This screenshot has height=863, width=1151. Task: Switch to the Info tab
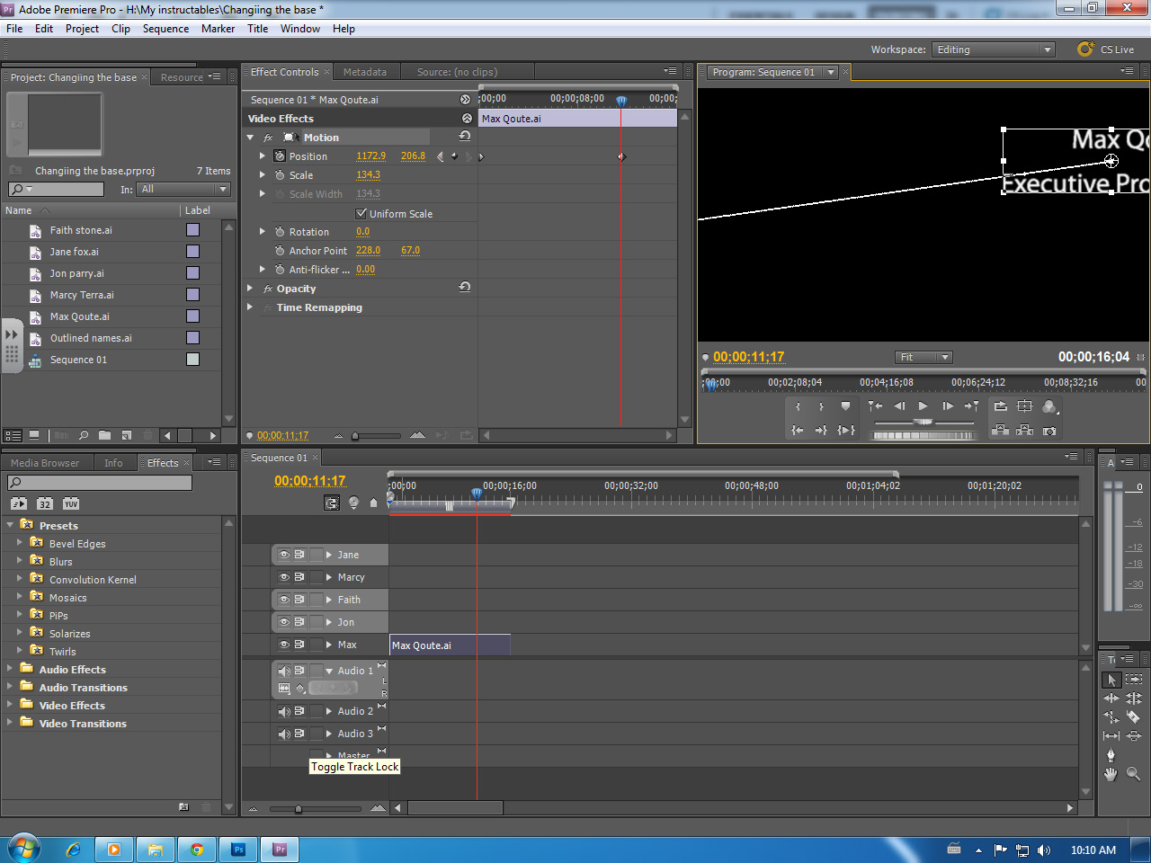pos(113,463)
